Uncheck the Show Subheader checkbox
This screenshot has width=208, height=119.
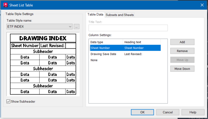coord(8,101)
